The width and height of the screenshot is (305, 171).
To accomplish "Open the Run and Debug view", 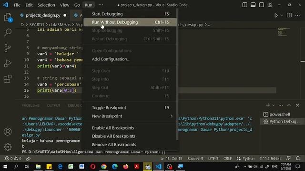I will point(8,63).
